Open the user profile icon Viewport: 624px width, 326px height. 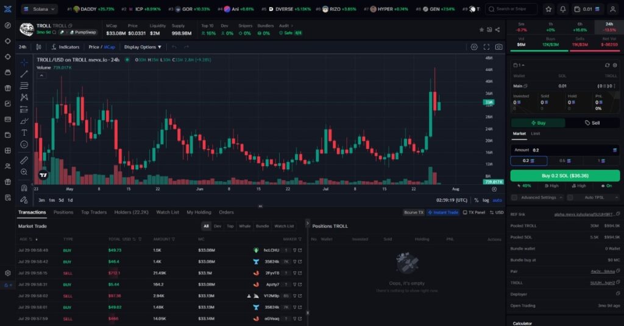[612, 9]
